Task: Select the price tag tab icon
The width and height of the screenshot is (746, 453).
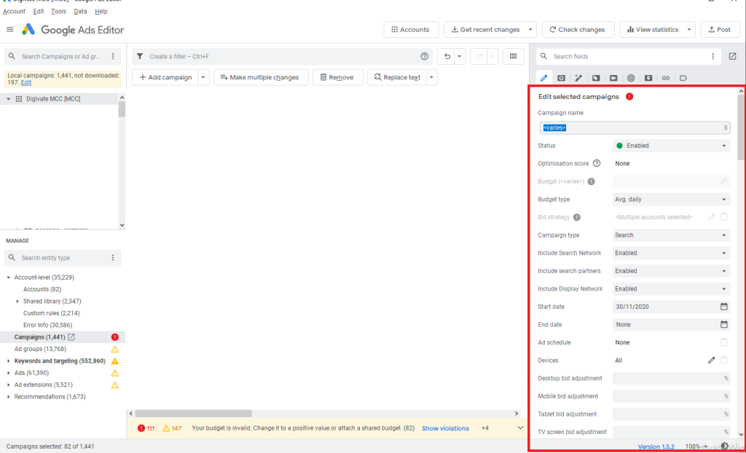Action: pyautogui.click(x=596, y=78)
